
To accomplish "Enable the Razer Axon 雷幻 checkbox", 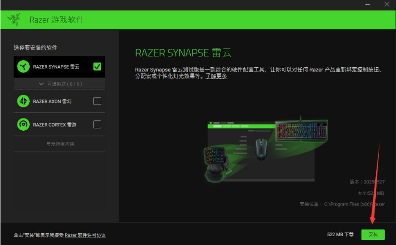I will (97, 101).
